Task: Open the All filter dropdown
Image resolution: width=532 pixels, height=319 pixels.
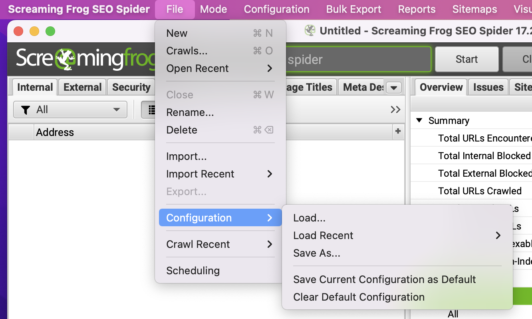Action: (x=70, y=110)
